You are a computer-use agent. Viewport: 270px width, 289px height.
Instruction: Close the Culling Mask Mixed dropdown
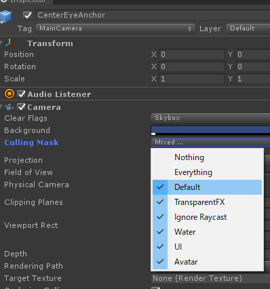pyautogui.click(x=210, y=142)
